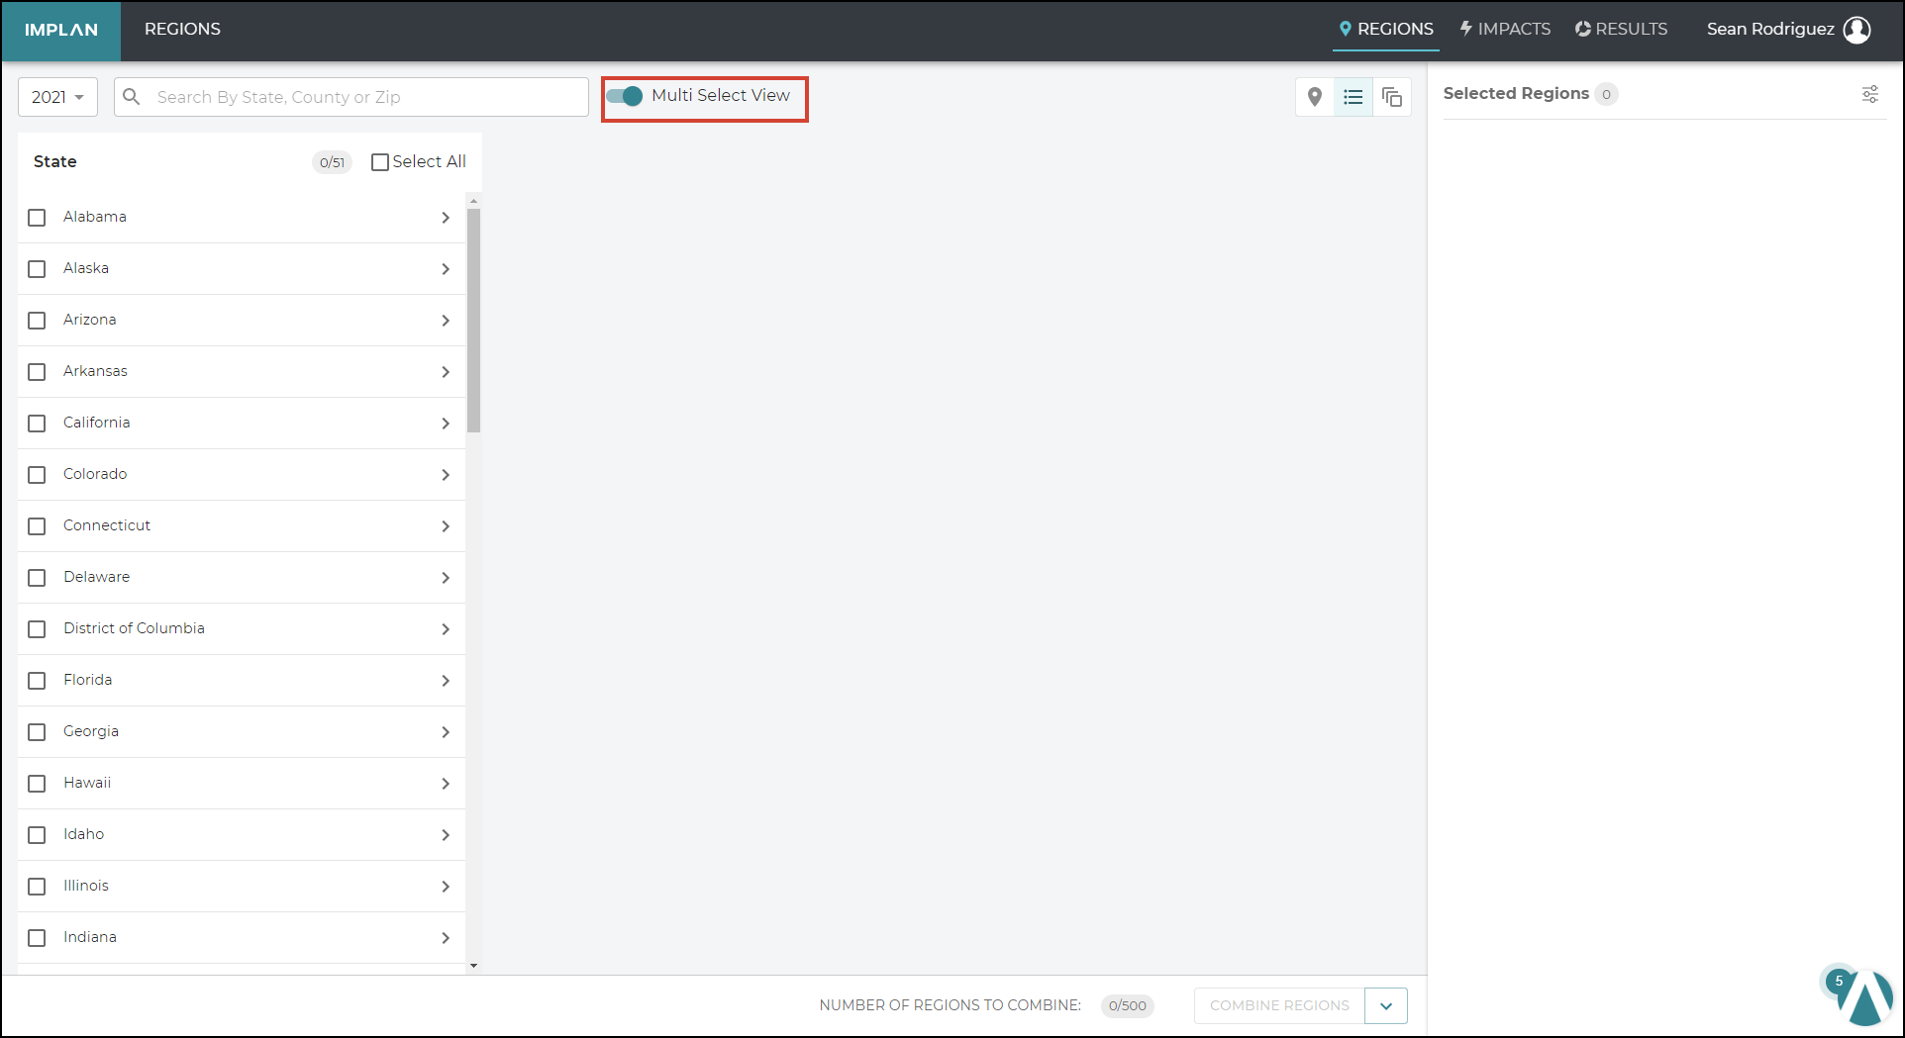Viewport: 1905px width, 1038px height.
Task: Switch to list view icon
Action: tap(1354, 97)
